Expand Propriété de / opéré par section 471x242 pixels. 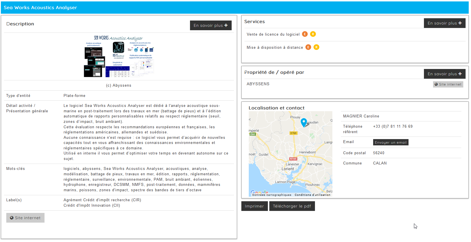click(x=444, y=74)
